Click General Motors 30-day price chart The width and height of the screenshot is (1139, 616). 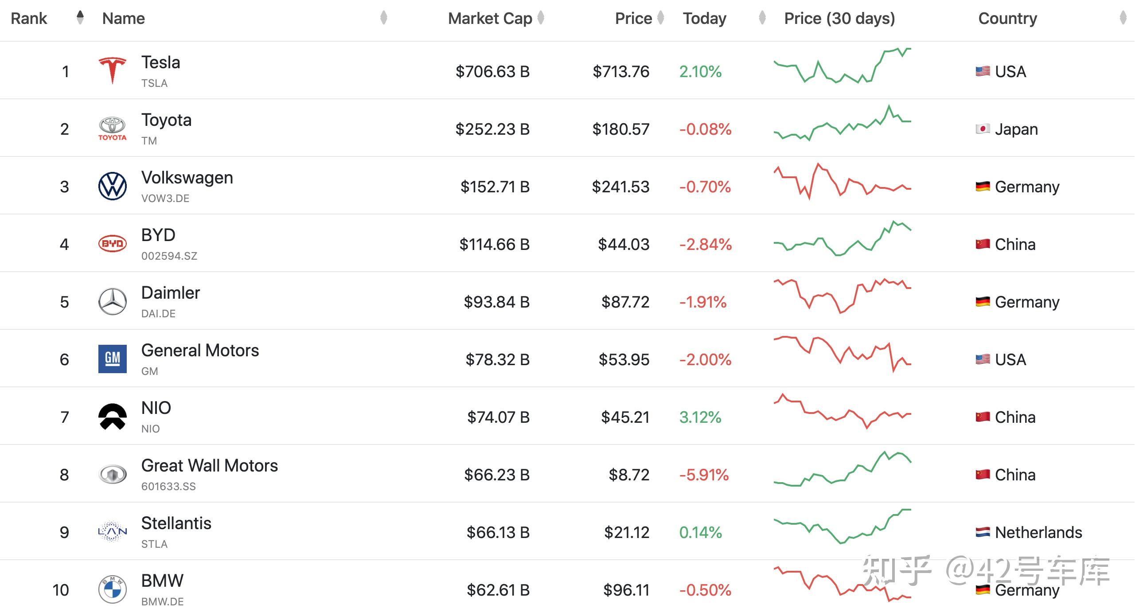point(842,354)
